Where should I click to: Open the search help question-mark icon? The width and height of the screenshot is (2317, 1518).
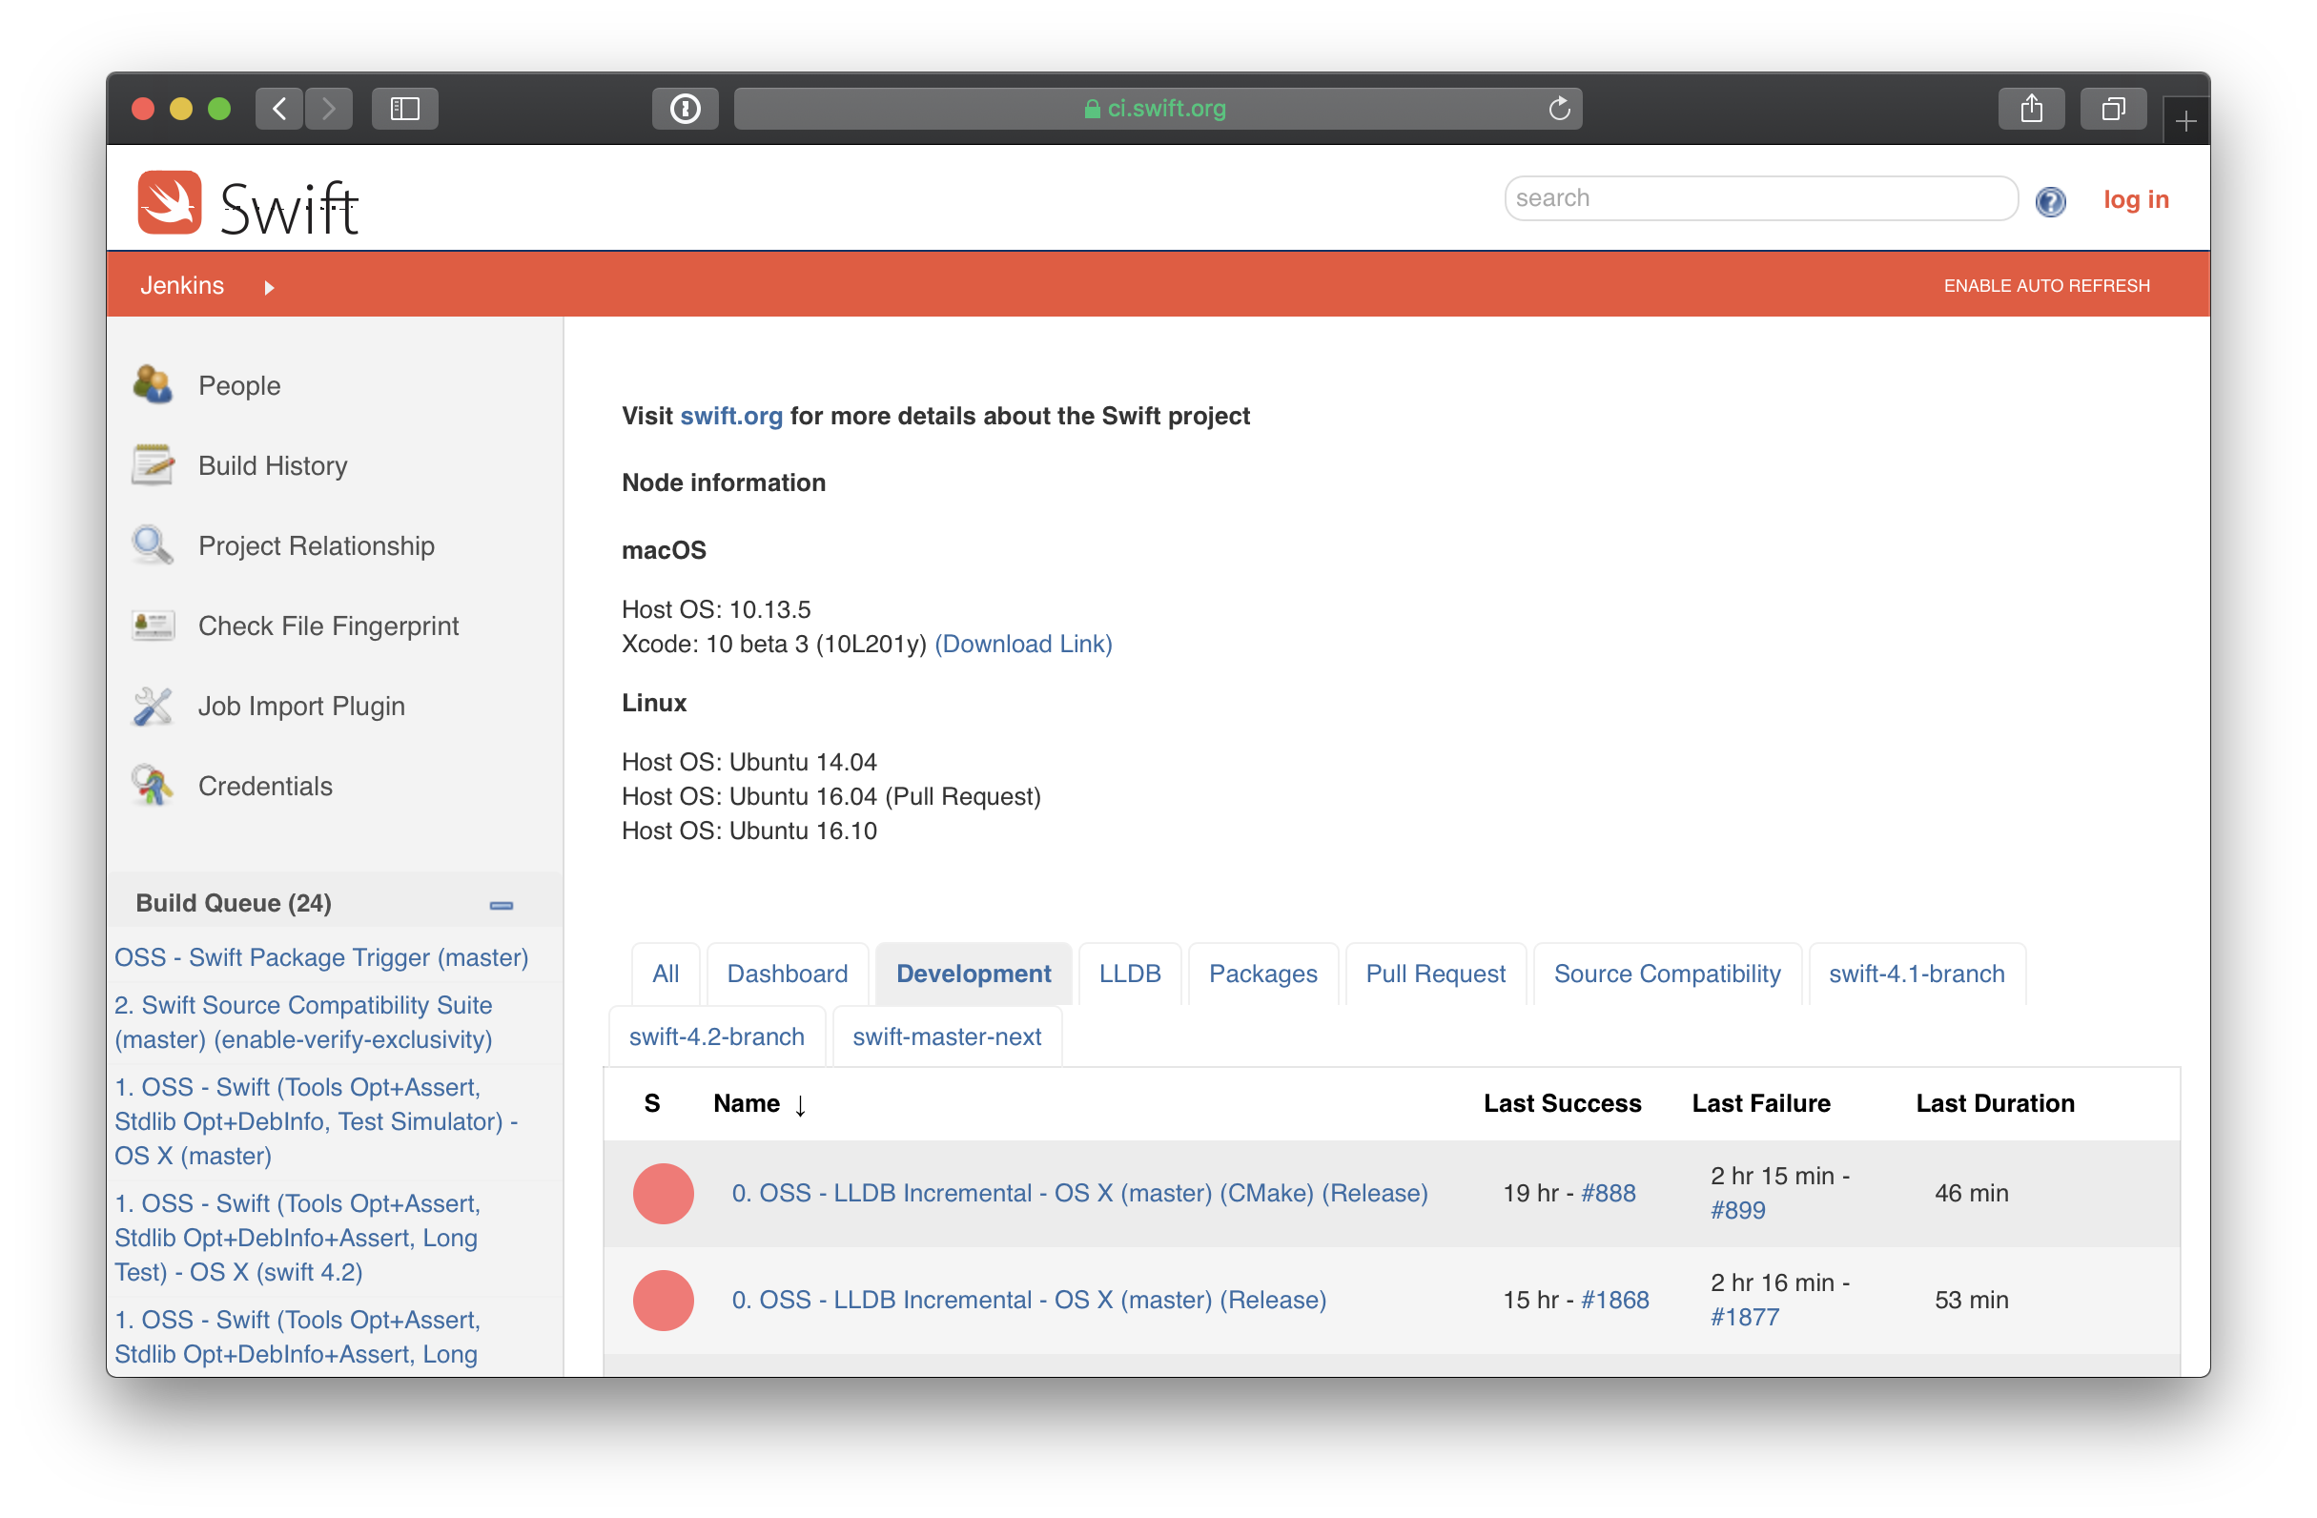click(x=2050, y=200)
